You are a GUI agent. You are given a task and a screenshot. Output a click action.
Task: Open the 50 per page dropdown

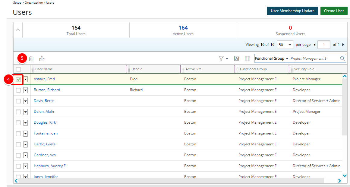coord(285,45)
